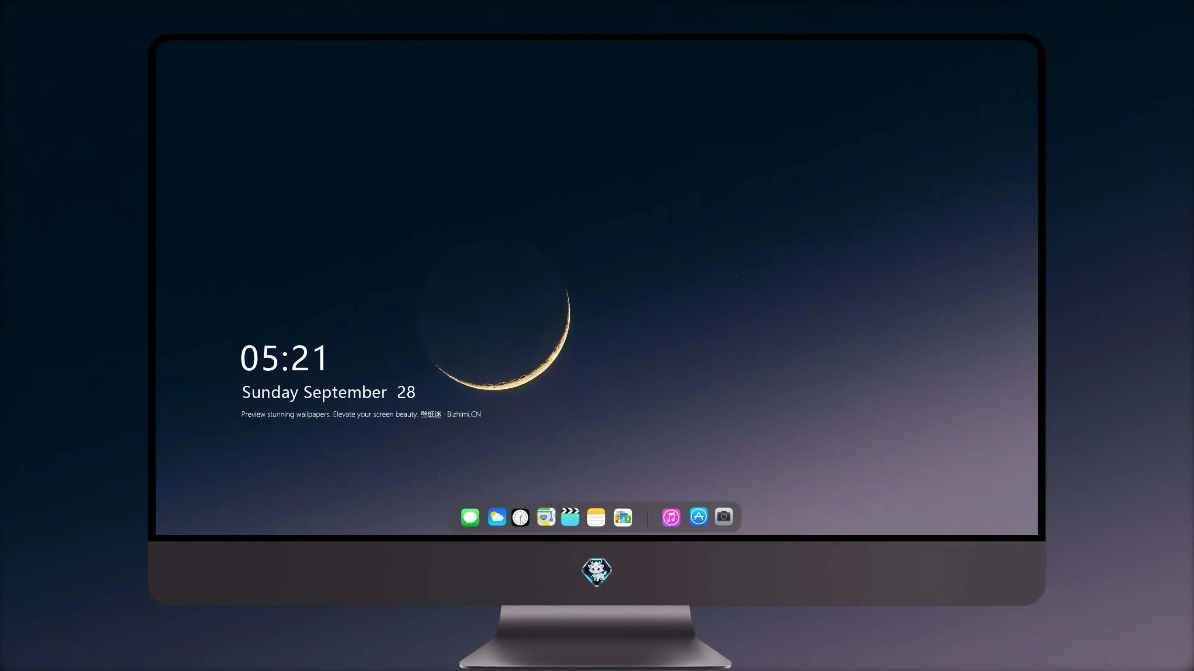Open the Photos collage app icon

(x=623, y=517)
